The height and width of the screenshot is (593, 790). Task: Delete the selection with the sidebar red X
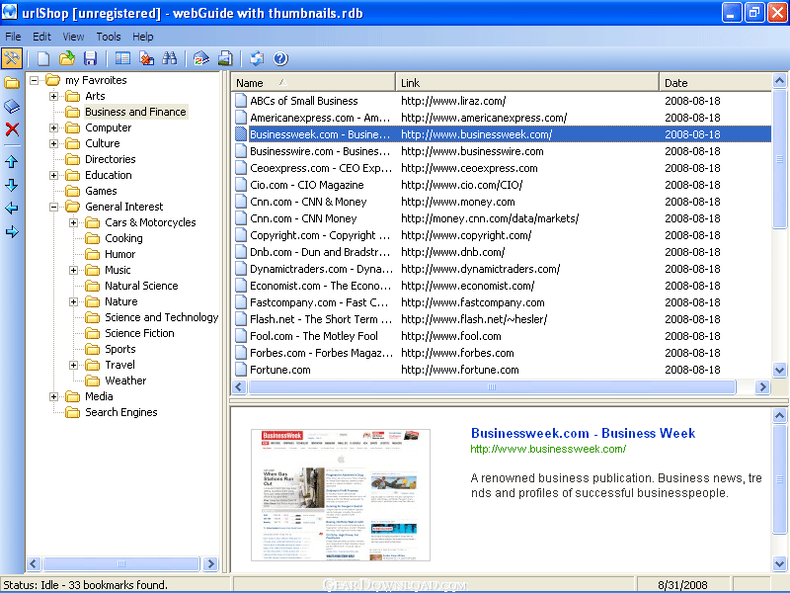point(12,129)
